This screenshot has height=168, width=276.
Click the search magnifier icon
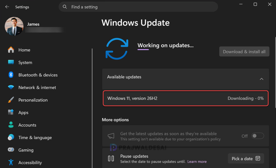tap(65, 7)
